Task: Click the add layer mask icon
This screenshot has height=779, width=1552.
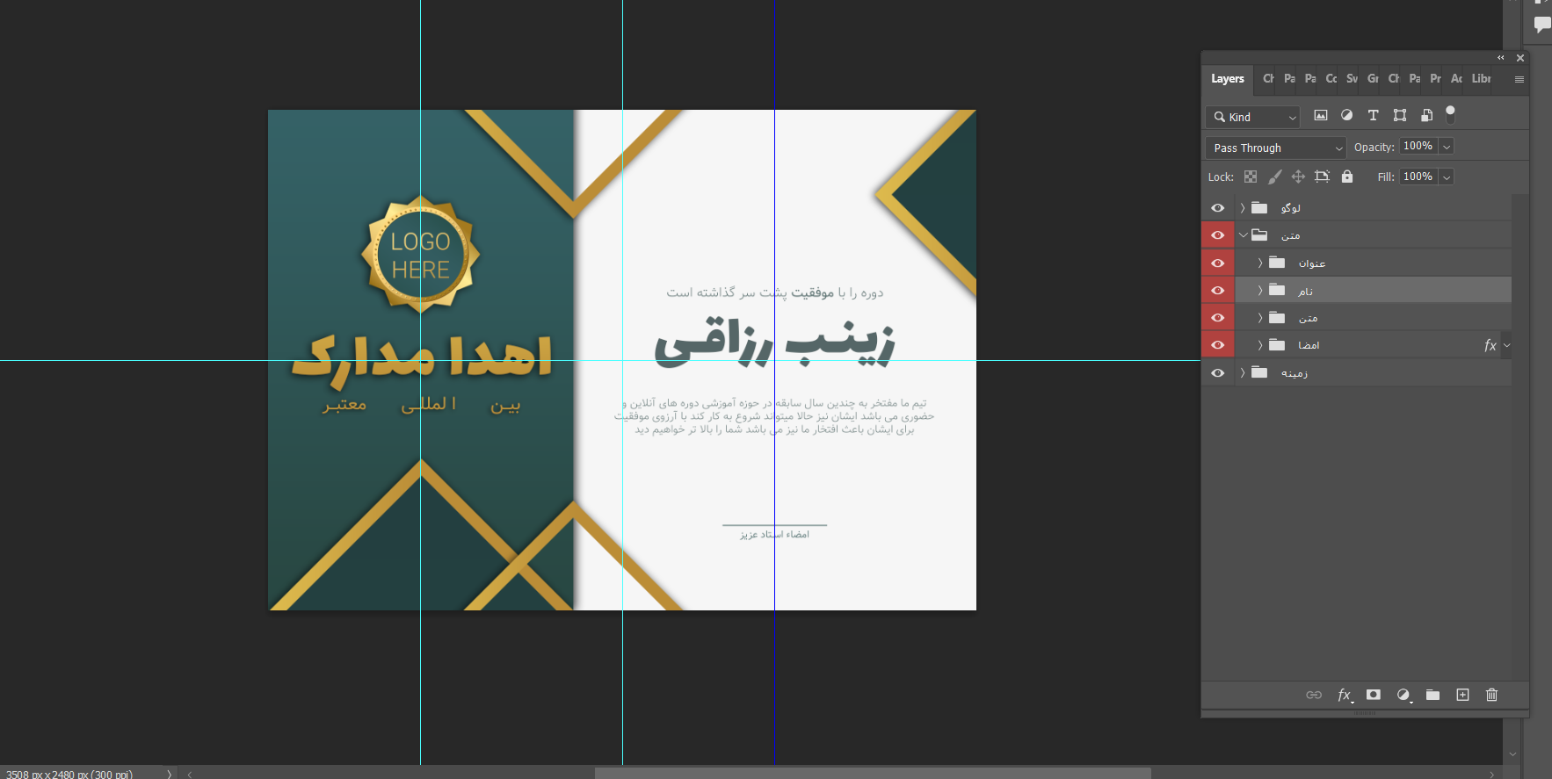Action: pyautogui.click(x=1374, y=695)
